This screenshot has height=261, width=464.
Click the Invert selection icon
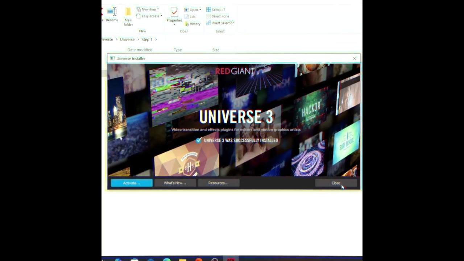point(208,23)
